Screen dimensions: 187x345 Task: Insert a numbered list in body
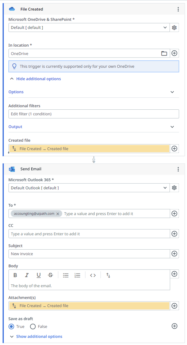pos(77,275)
